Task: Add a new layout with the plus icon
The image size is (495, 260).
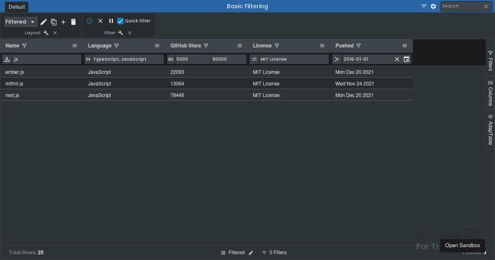Action: coord(63,22)
